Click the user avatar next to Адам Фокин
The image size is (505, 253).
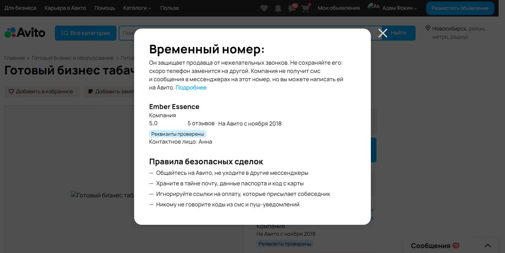coord(373,6)
